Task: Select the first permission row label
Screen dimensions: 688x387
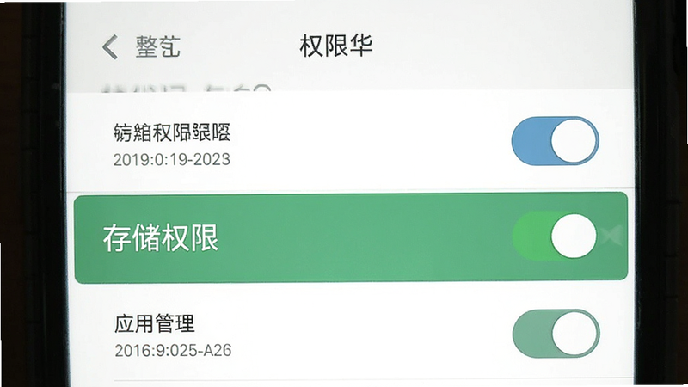Action: point(171,132)
